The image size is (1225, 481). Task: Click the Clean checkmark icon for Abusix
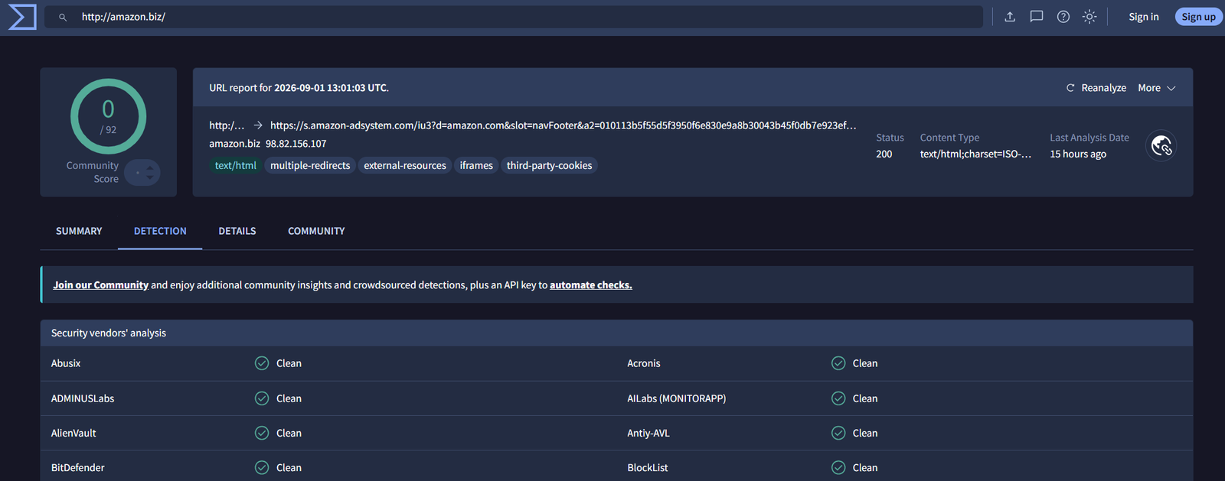pyautogui.click(x=262, y=363)
